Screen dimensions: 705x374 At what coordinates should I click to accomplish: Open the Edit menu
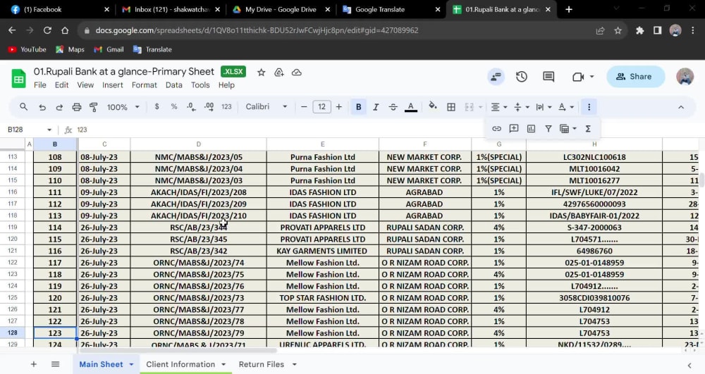61,85
